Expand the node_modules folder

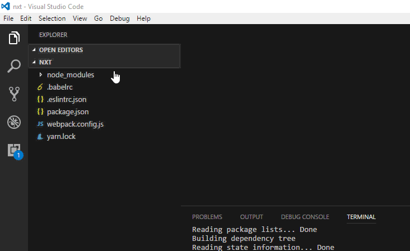(x=40, y=75)
